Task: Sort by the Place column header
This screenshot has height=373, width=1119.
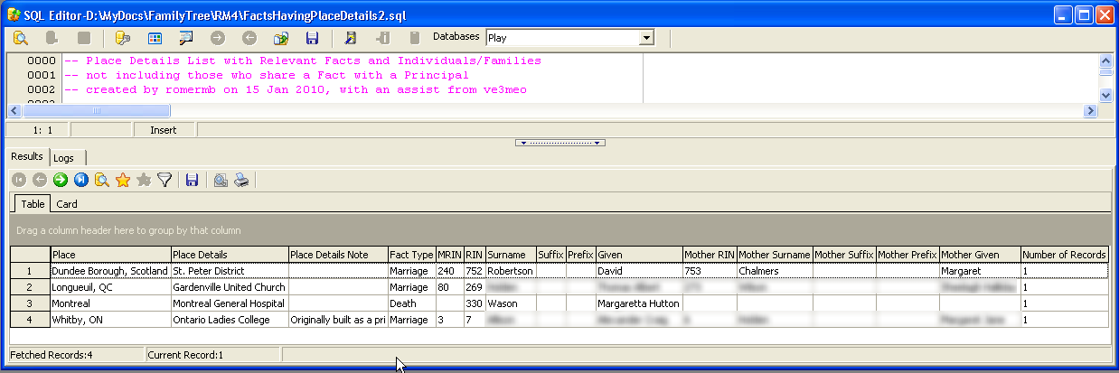Action: pyautogui.click(x=110, y=255)
